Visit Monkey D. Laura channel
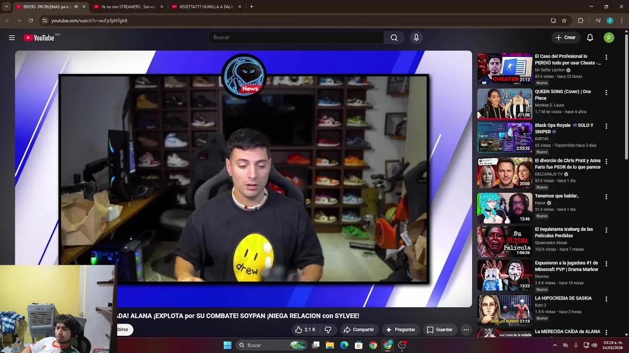Screen dimensions: 629x353 point(549,105)
